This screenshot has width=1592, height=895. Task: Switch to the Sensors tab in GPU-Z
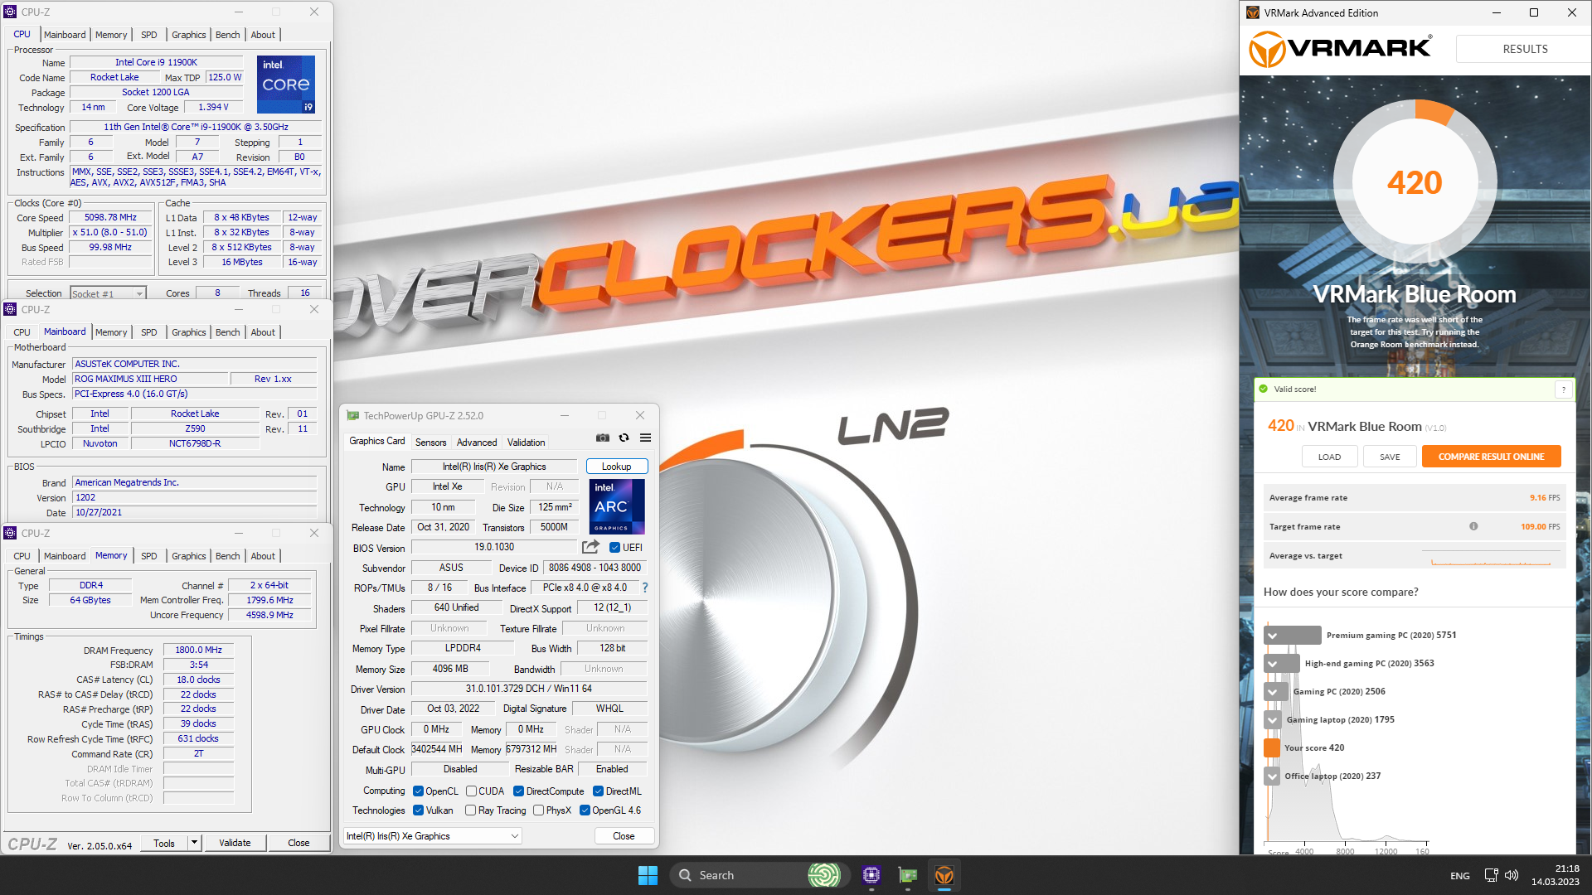[x=430, y=443]
